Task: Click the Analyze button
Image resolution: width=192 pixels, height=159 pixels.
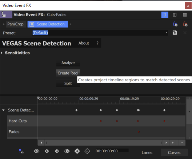Action: [68, 63]
